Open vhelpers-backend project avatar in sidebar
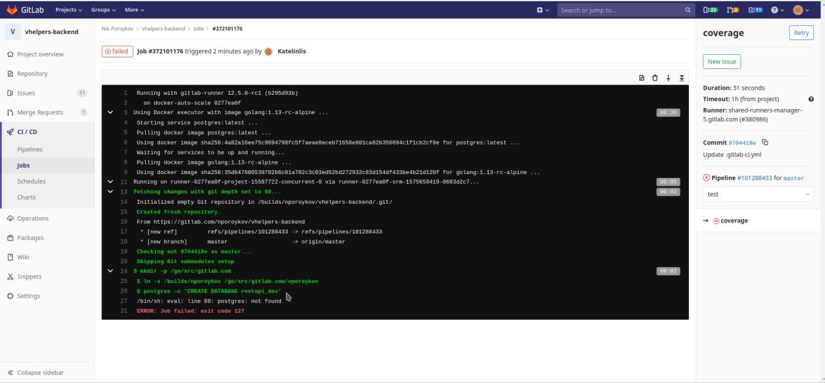Image resolution: width=825 pixels, height=383 pixels. tap(13, 31)
